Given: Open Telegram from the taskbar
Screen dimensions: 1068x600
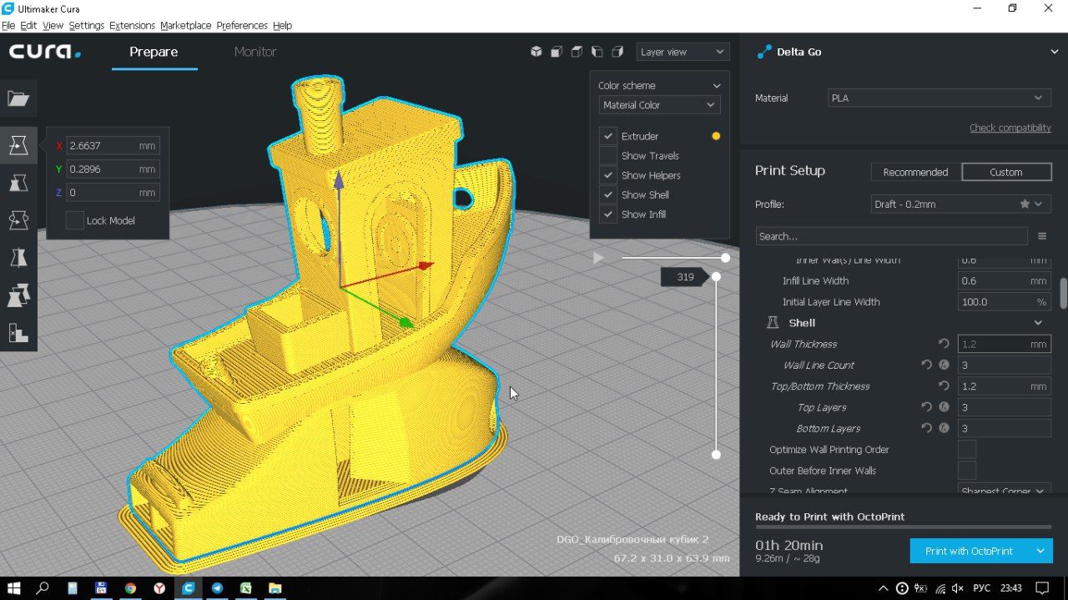Looking at the screenshot, I should click(x=217, y=588).
